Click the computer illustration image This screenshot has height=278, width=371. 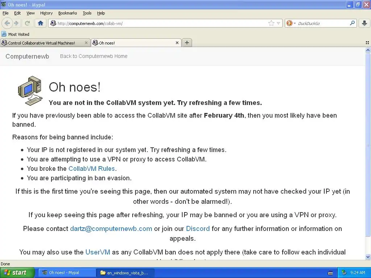pyautogui.click(x=30, y=91)
